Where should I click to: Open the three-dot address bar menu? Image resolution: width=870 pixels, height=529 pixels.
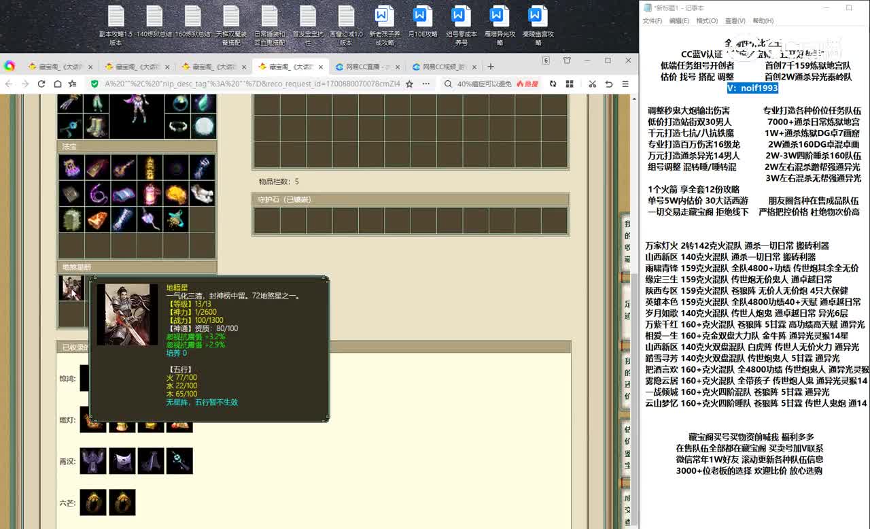pyautogui.click(x=426, y=84)
